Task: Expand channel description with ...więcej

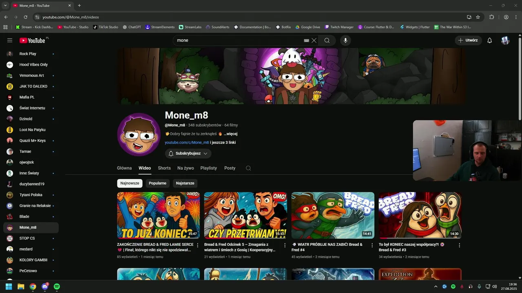Action: click(x=230, y=134)
